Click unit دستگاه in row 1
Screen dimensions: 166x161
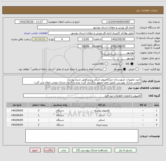click(60, 110)
